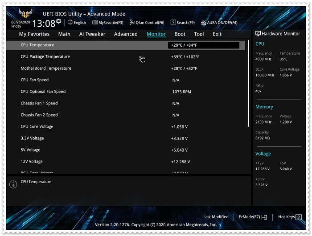Open Qfan Control(F6)
Viewport: 312px width, 236px height.
click(x=147, y=22)
